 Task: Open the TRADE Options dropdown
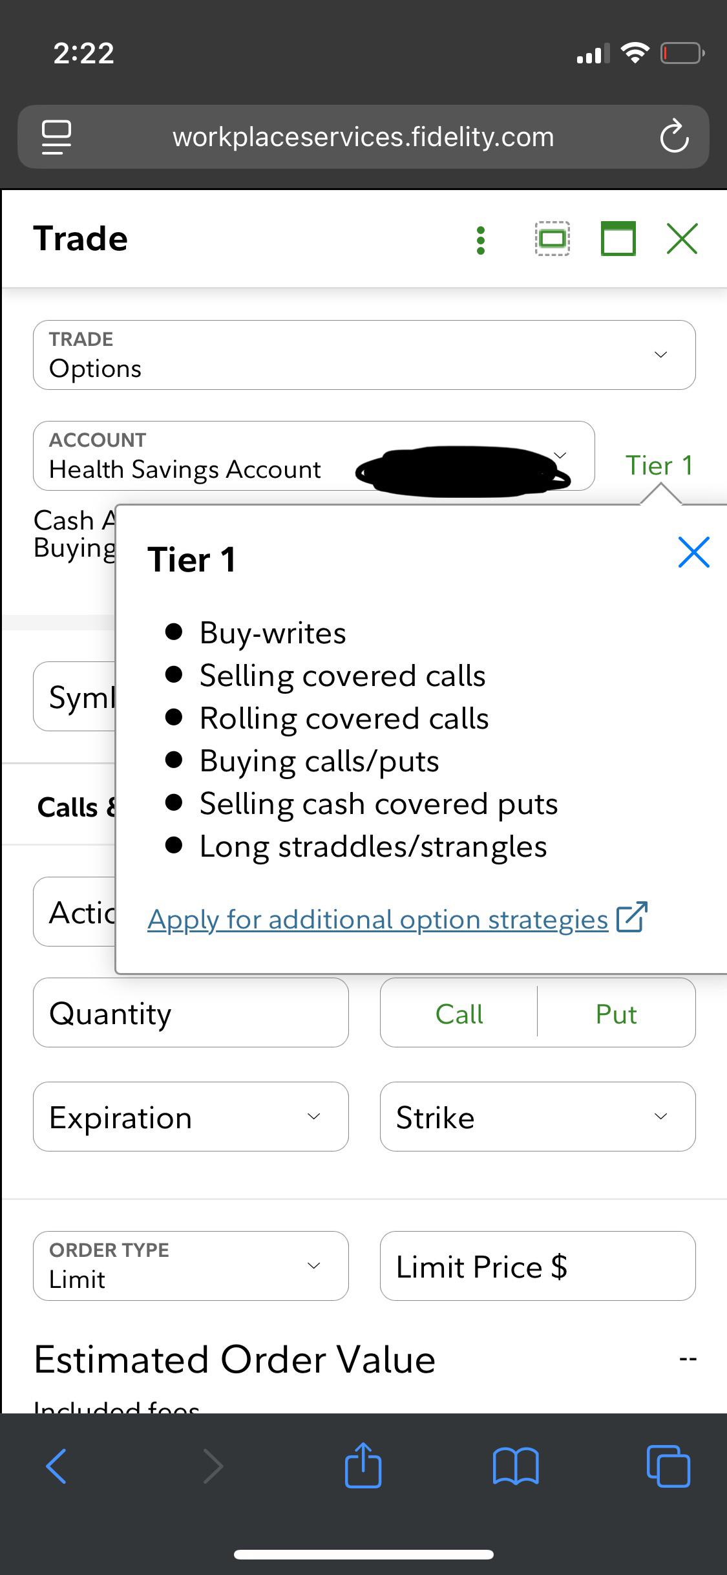364,355
